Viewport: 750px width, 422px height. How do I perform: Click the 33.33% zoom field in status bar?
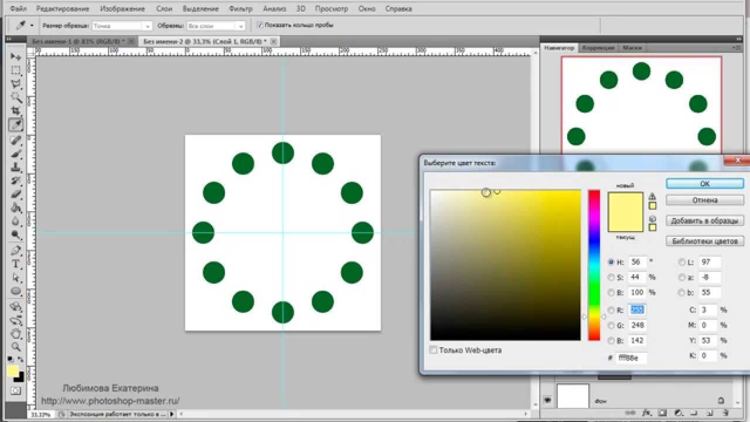(x=40, y=414)
